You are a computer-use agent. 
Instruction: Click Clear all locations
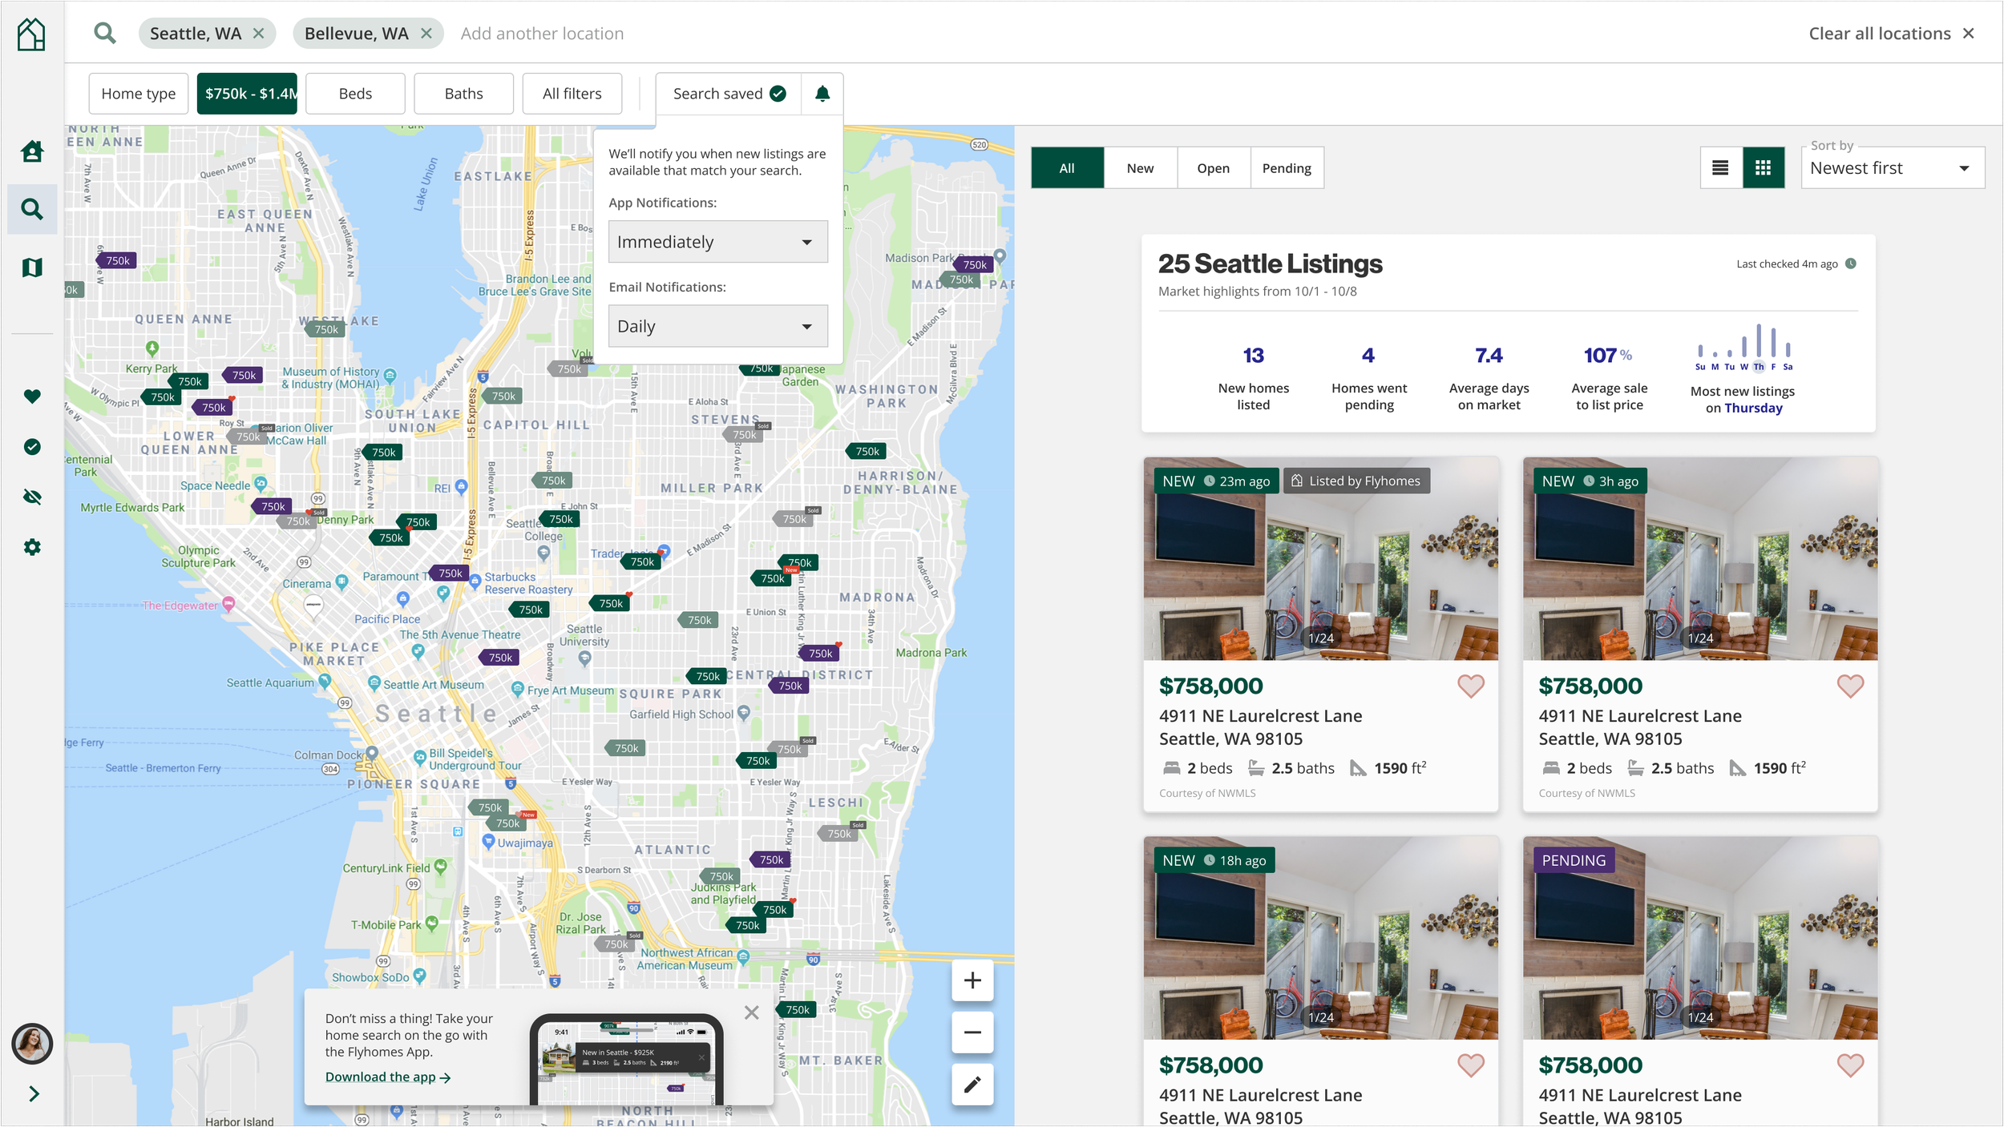click(1892, 33)
